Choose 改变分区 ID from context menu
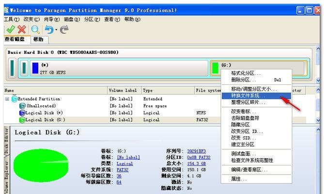Viewport: 324px width, 194px height. point(256,131)
